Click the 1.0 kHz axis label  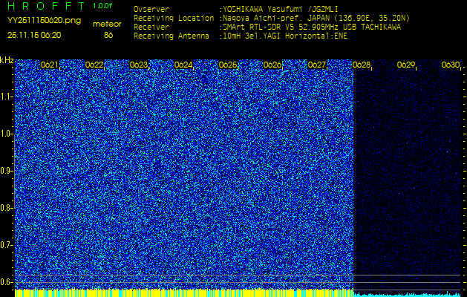pos(7,134)
